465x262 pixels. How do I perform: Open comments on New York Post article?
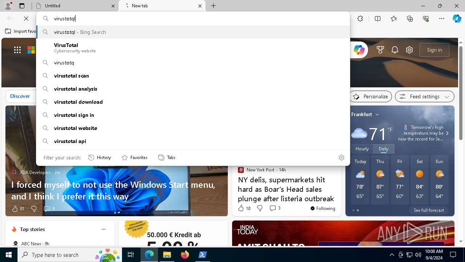point(275,208)
